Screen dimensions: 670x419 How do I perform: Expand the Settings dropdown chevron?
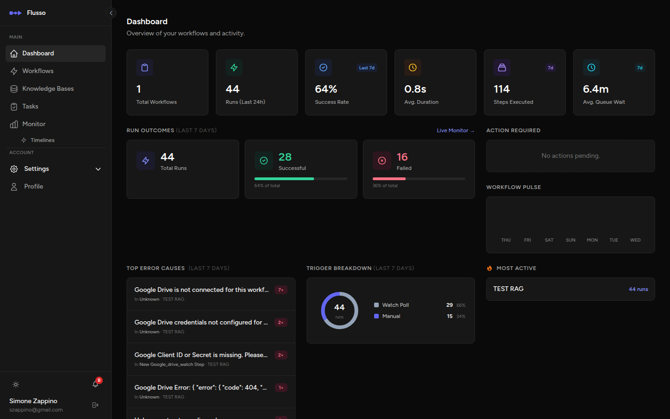98,169
